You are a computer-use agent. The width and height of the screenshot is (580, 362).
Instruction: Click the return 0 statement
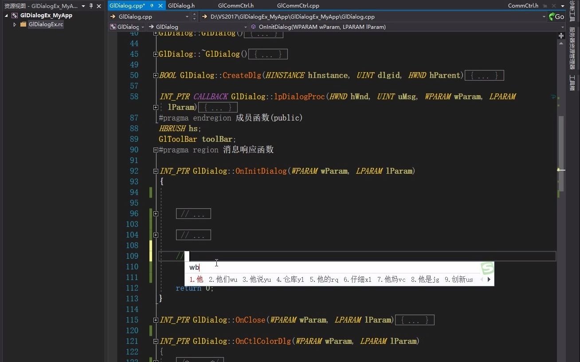194,288
